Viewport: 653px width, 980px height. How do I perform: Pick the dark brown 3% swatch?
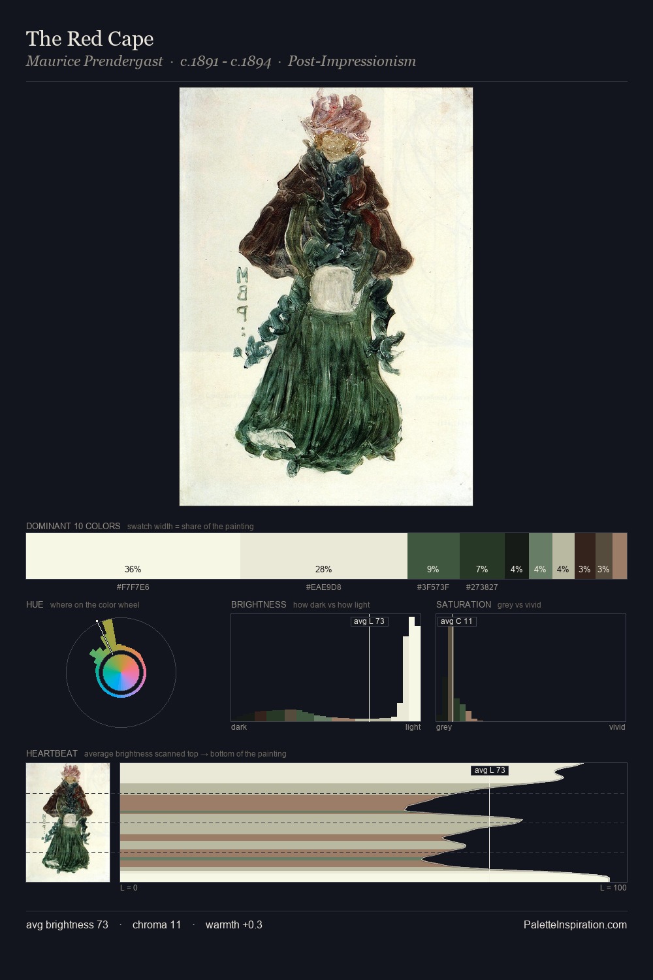585,556
